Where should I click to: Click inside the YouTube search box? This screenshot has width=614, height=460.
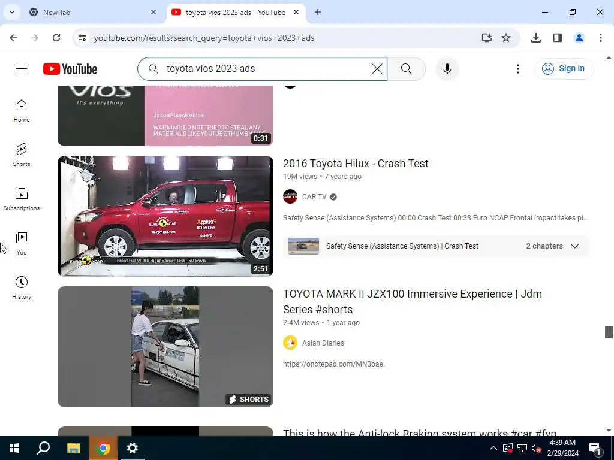click(x=263, y=69)
